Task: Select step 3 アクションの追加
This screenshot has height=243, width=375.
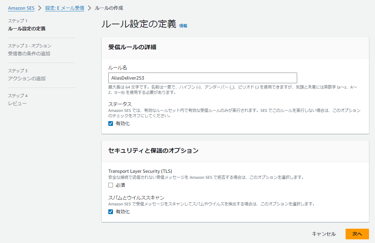Action: click(x=26, y=79)
